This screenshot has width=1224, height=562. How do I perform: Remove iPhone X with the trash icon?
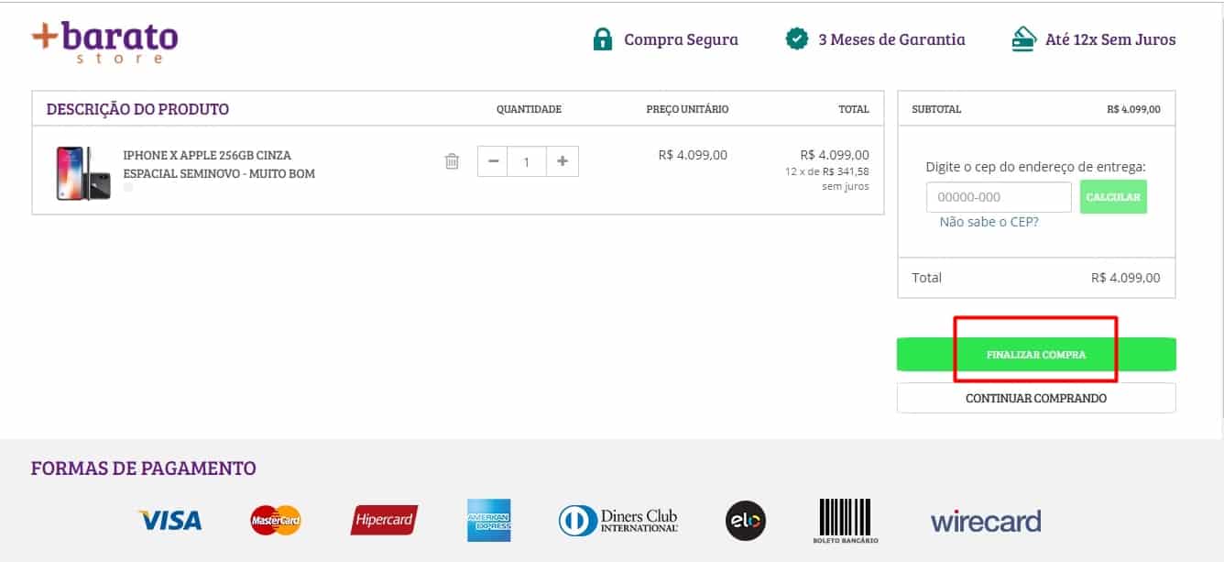point(452,161)
